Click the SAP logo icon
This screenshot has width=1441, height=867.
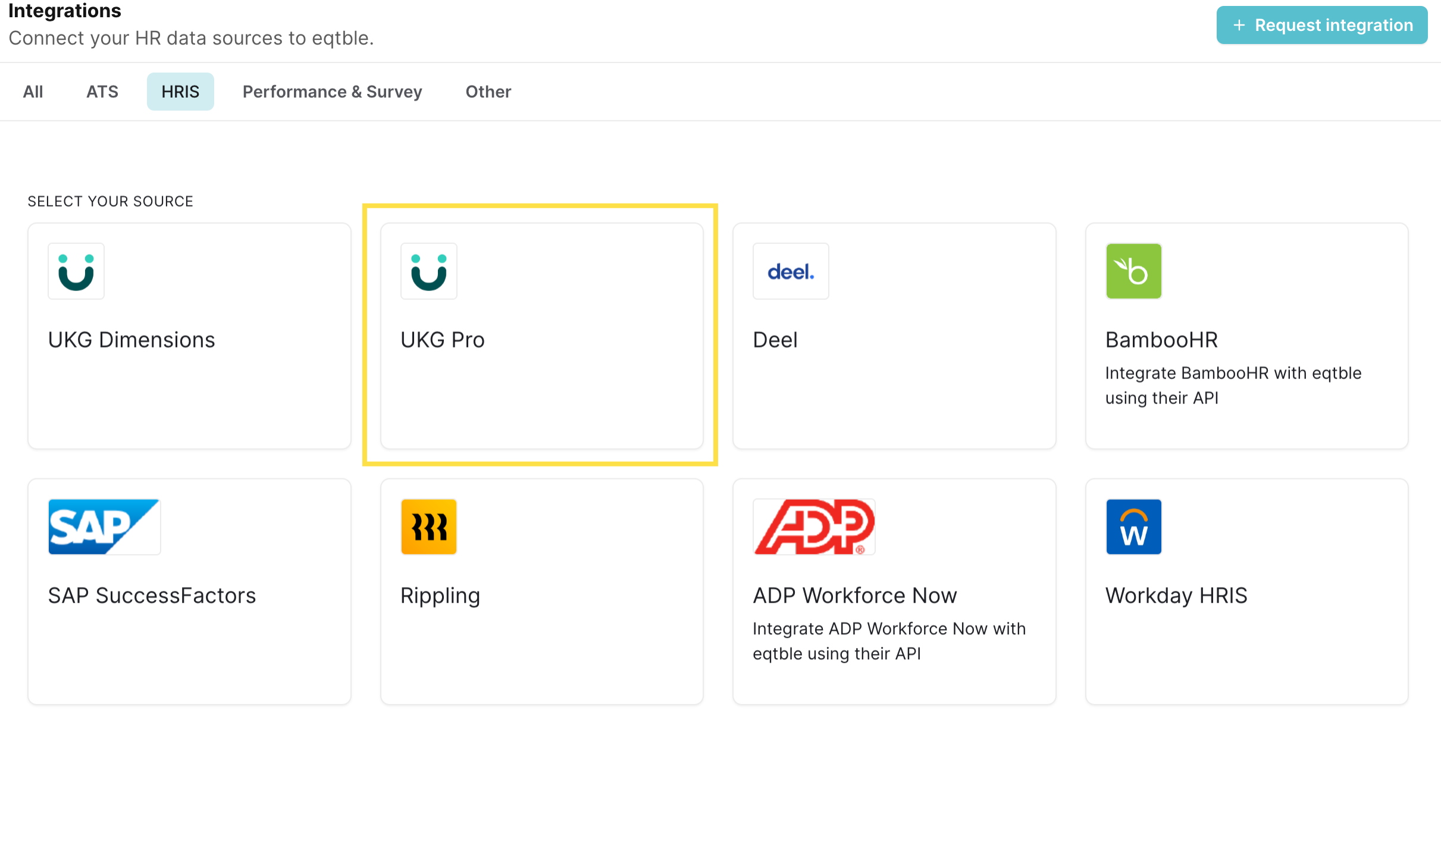point(104,527)
